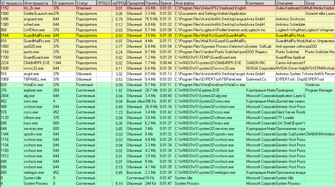Select the lsass.exe process name

[x=31, y=123]
